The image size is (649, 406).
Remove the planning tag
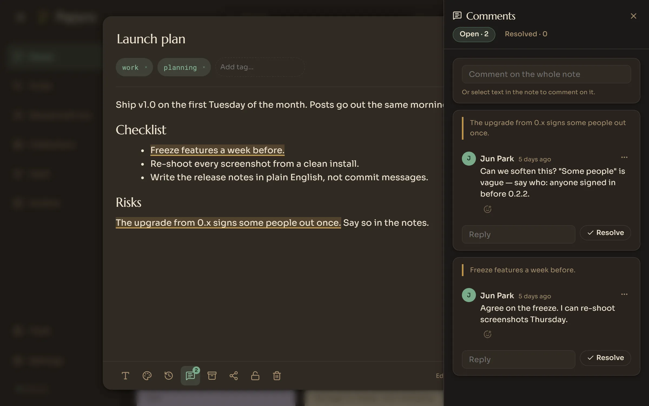pyautogui.click(x=204, y=67)
